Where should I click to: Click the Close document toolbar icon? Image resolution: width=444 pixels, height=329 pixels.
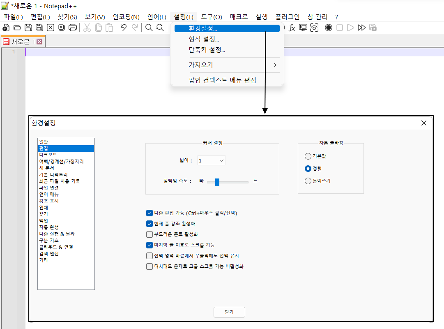tap(51, 28)
